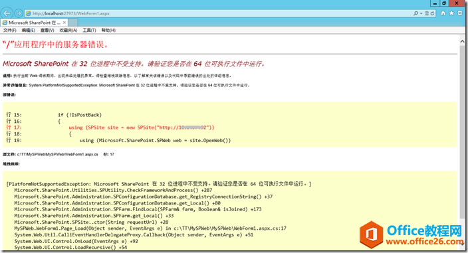The width and height of the screenshot is (468, 253).
Task: Go forward with the browser forward arrow
Action: point(19,13)
